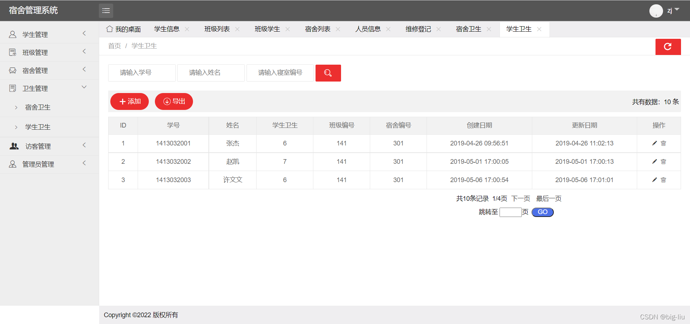Click the 创建日期 column header
The width and height of the screenshot is (690, 324).
(479, 125)
